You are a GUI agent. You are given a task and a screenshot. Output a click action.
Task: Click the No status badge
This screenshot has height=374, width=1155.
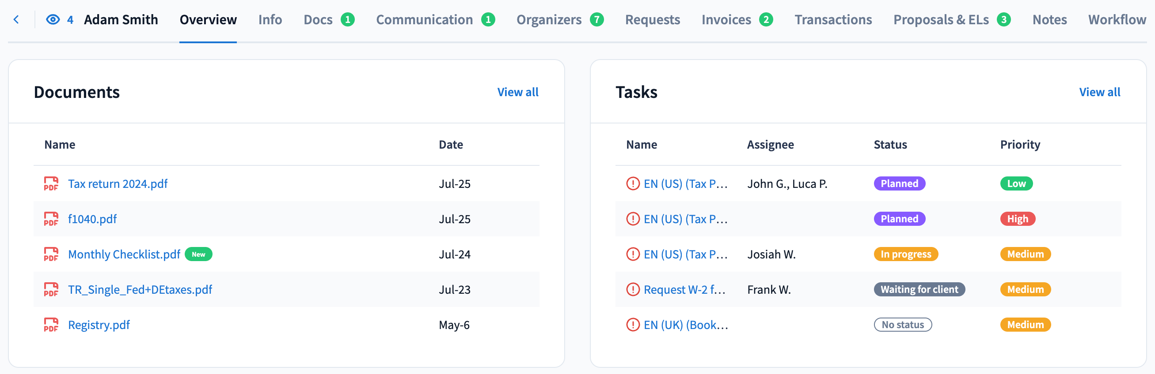click(x=902, y=325)
